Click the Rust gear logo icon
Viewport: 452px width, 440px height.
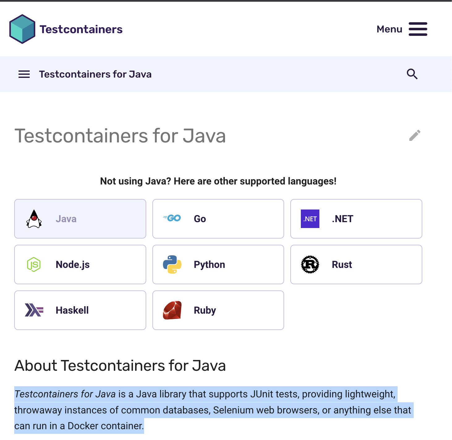[310, 264]
